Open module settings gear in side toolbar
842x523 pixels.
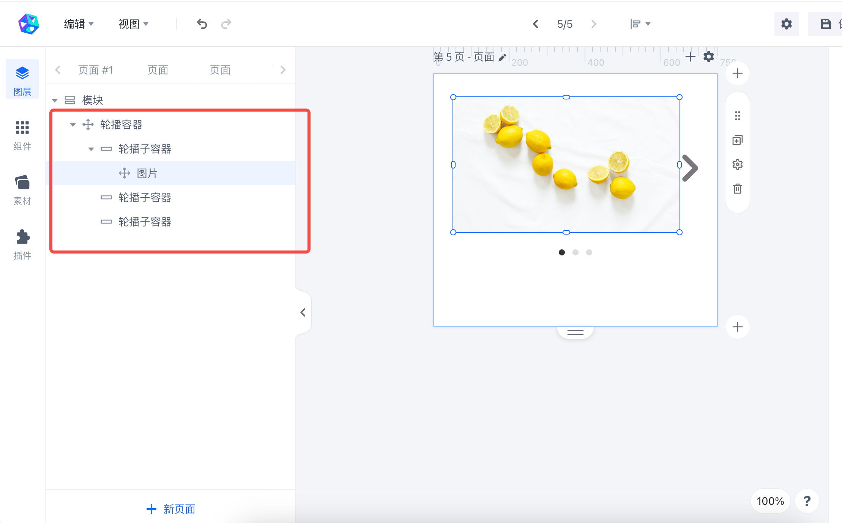pos(737,164)
